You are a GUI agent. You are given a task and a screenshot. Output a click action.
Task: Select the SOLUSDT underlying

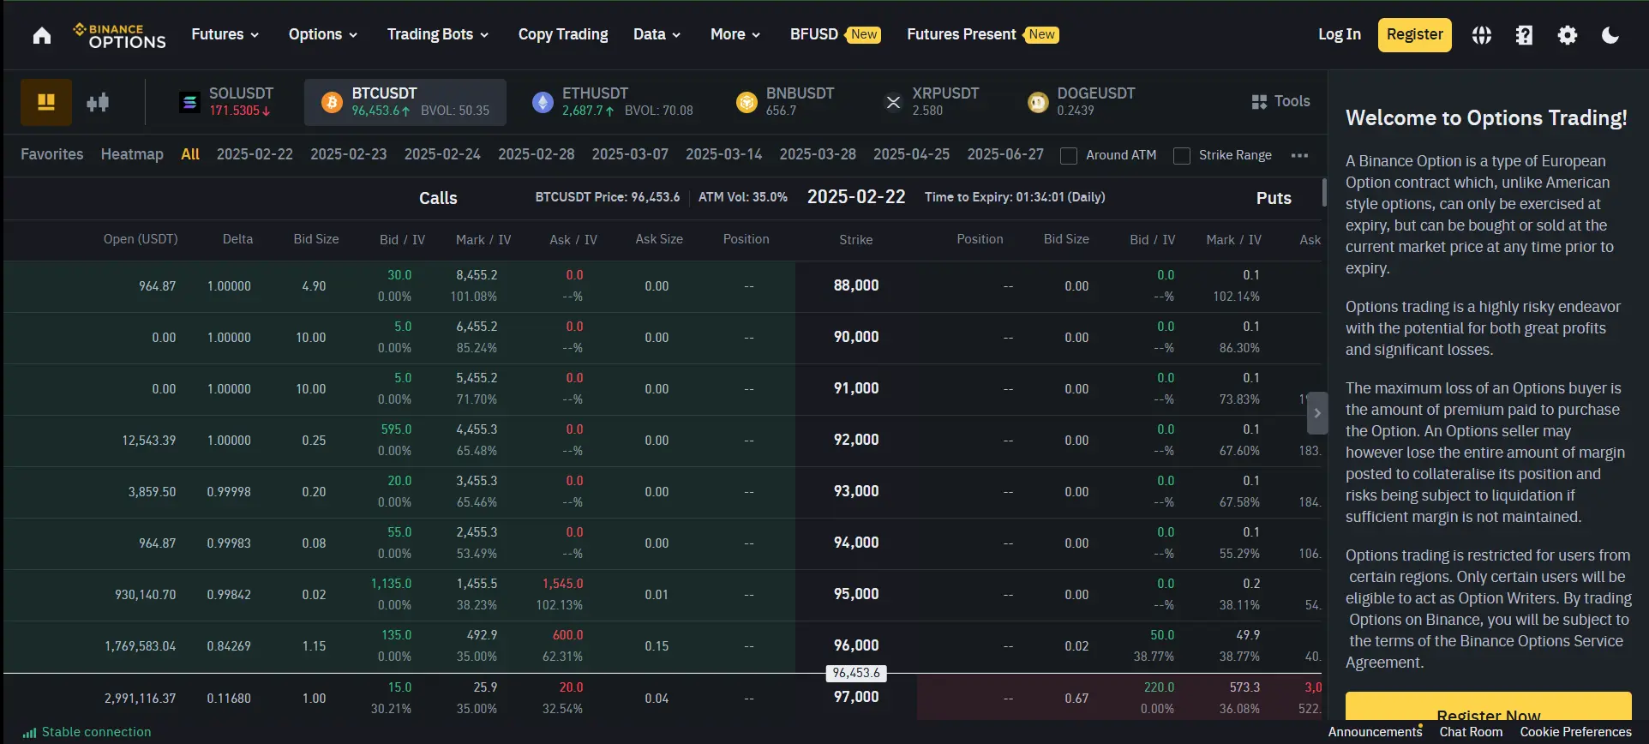pos(227,102)
